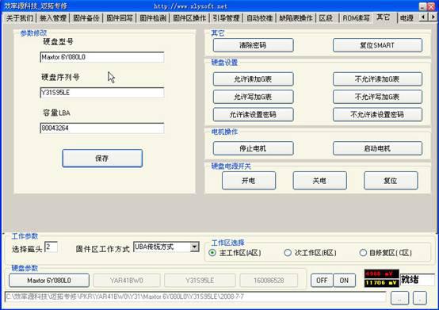Click the 不允许读加G表 button
This screenshot has height=310, width=439.
pyautogui.click(x=377, y=79)
